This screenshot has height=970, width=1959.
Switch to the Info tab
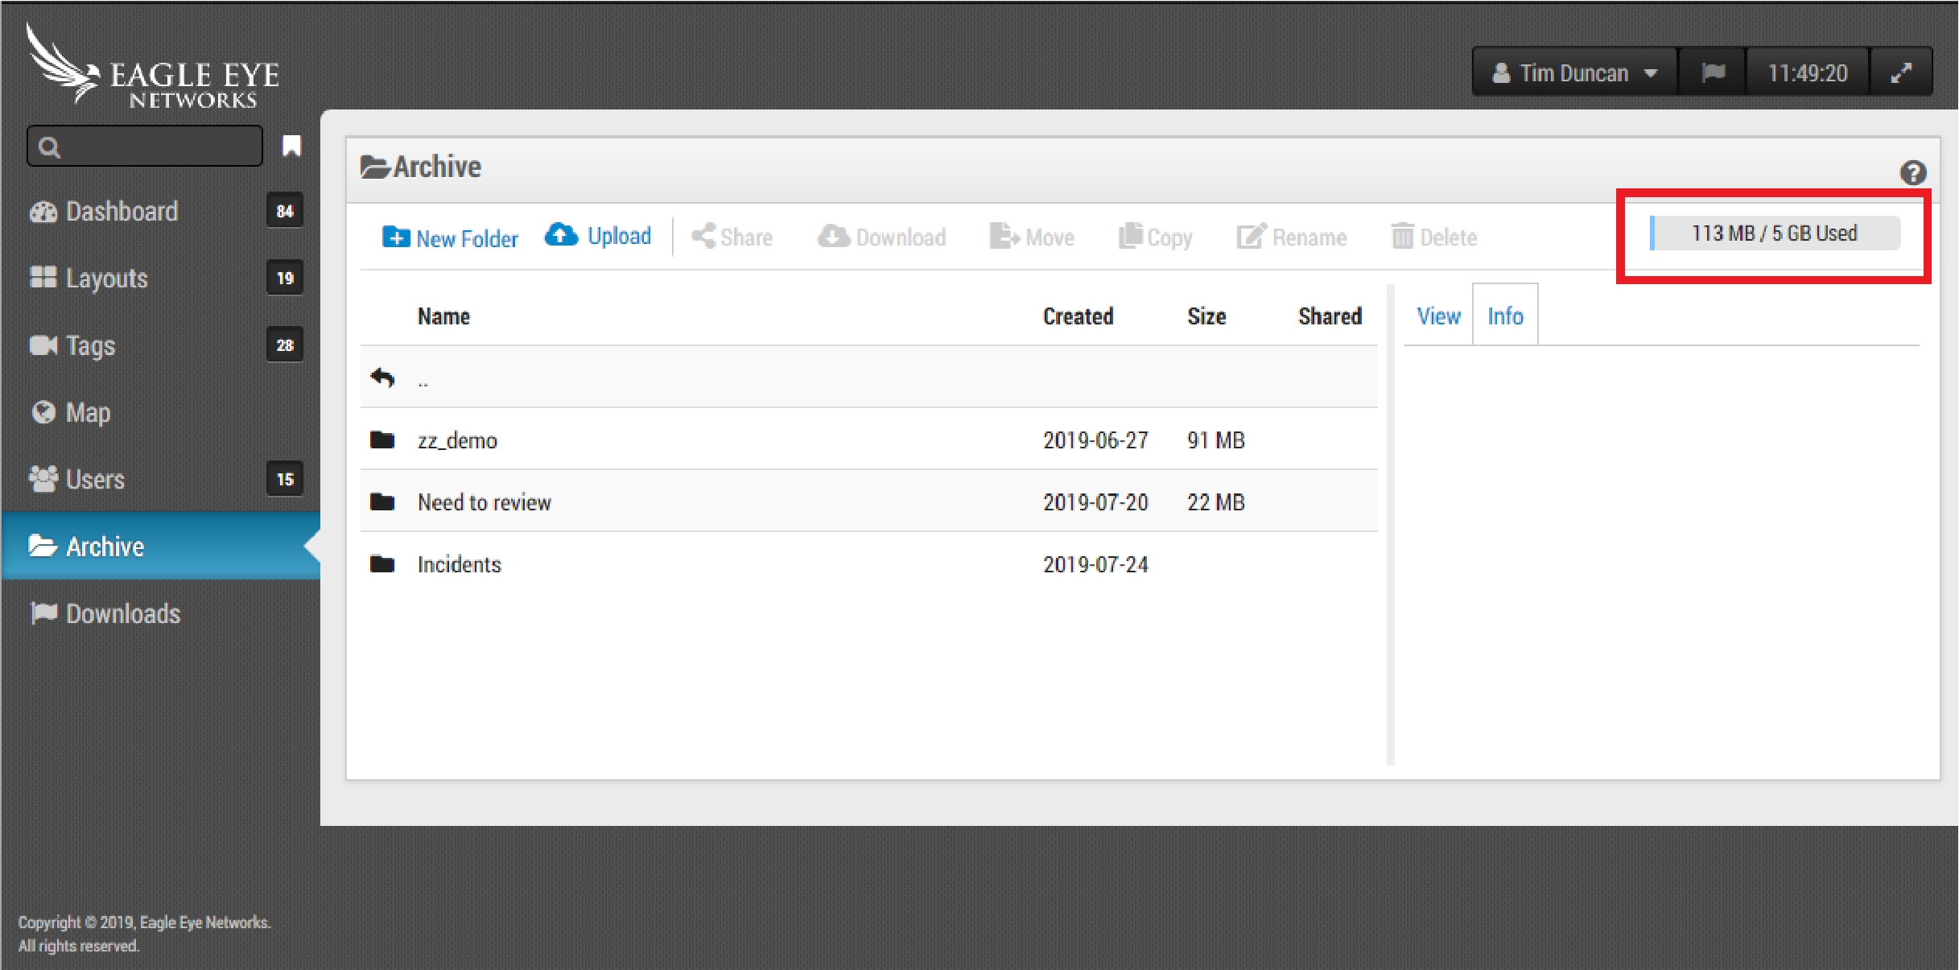click(x=1504, y=316)
